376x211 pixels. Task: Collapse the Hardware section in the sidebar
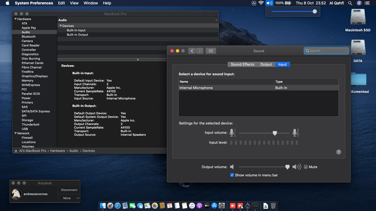(x=16, y=19)
